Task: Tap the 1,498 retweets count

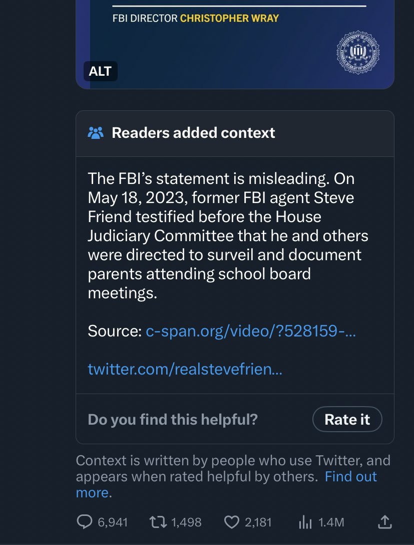Action: [x=186, y=522]
